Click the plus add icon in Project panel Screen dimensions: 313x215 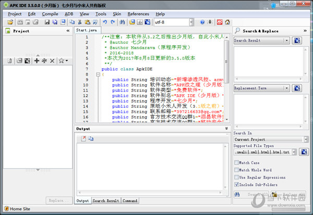coord(37,60)
